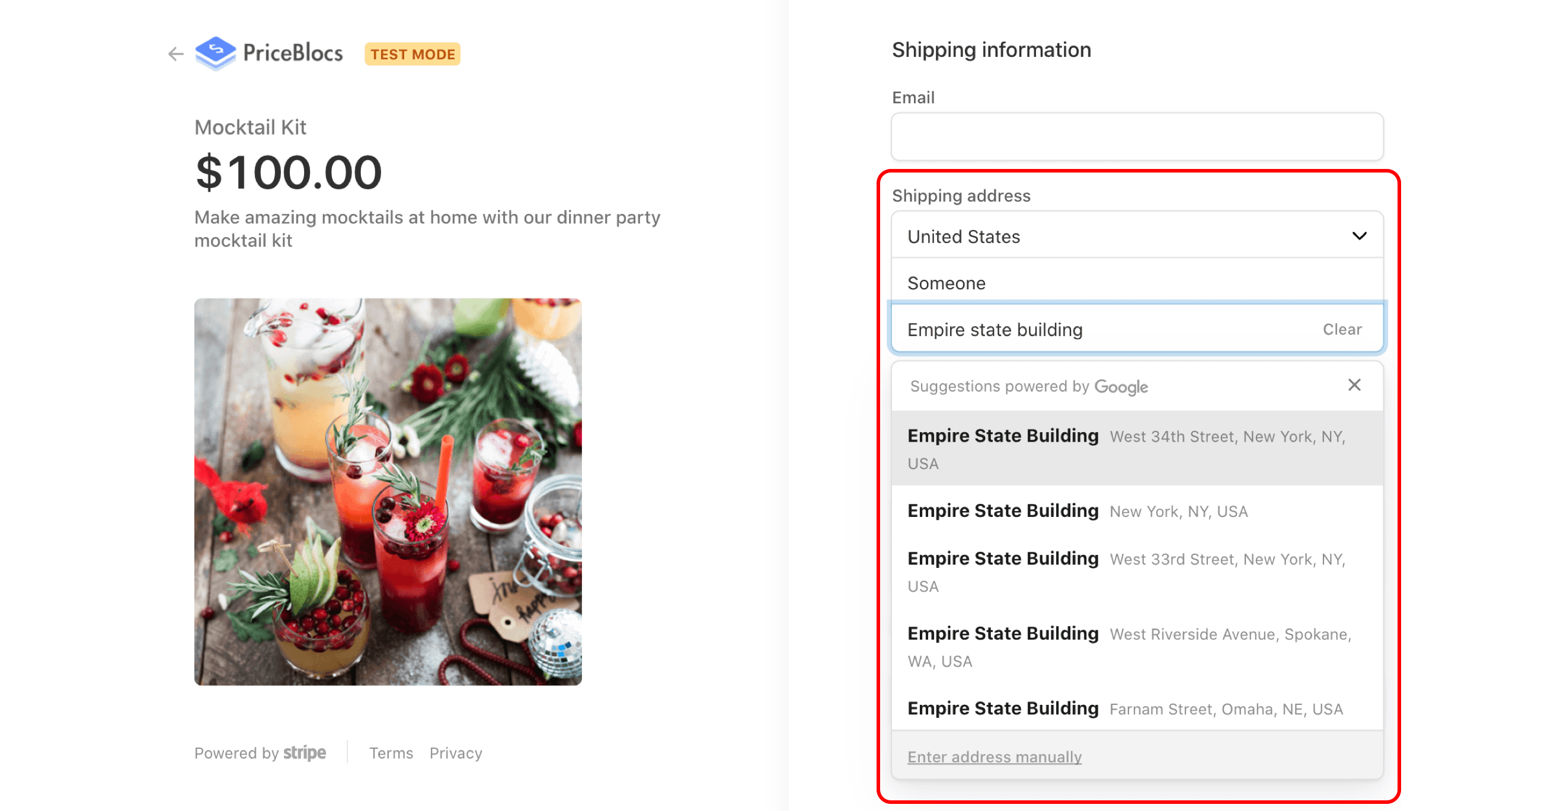Choose Empire State Building Omaha, NE suggestion
Screen dimensions: 1554x811
coord(1137,708)
